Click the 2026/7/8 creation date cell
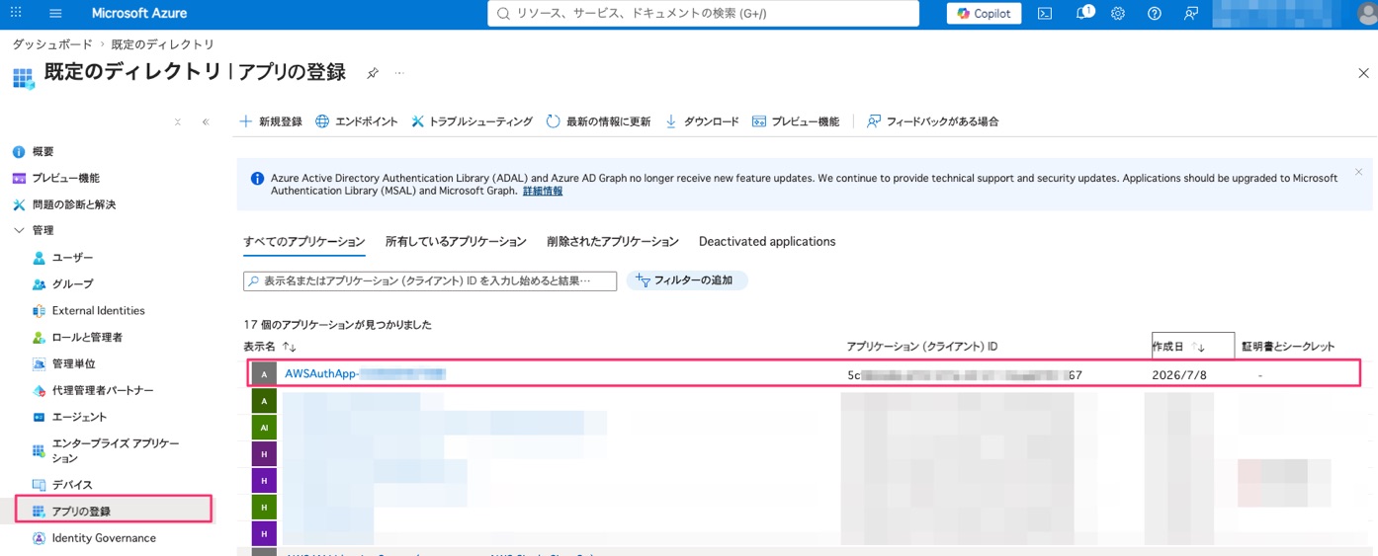1378x556 pixels. pyautogui.click(x=1179, y=375)
